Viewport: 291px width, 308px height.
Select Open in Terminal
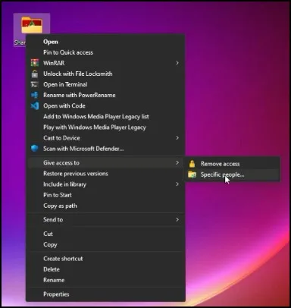pos(65,84)
